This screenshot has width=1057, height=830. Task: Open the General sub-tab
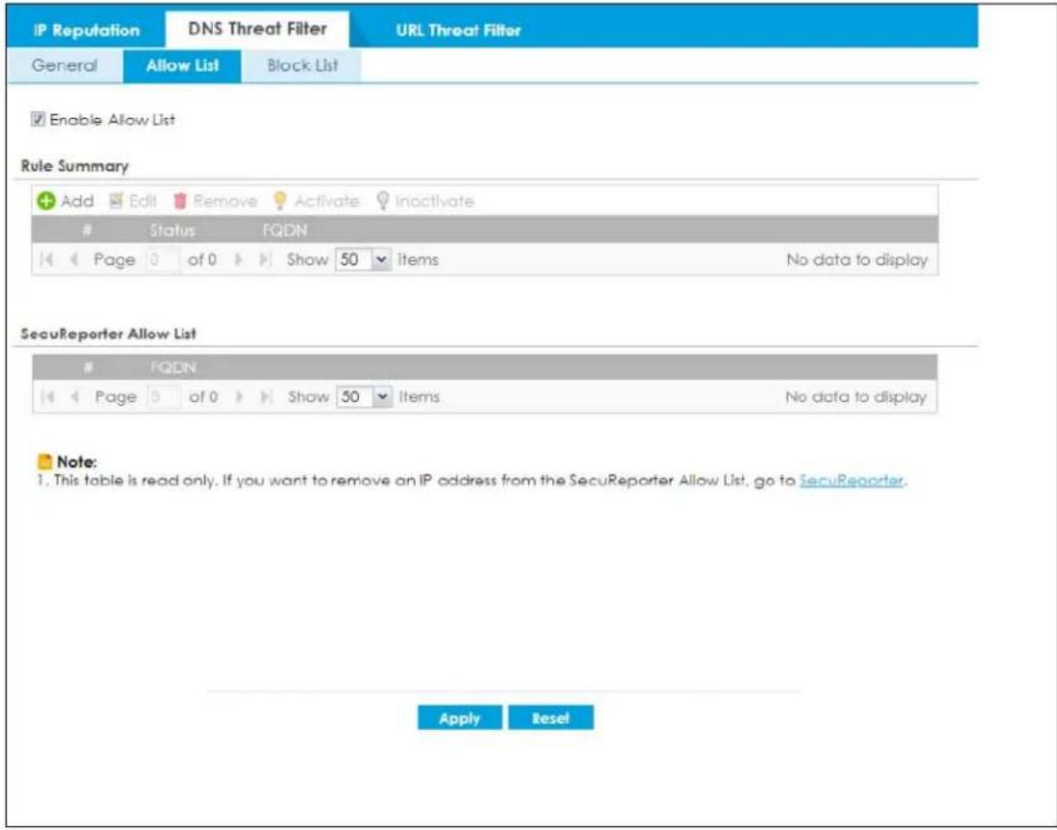point(64,65)
